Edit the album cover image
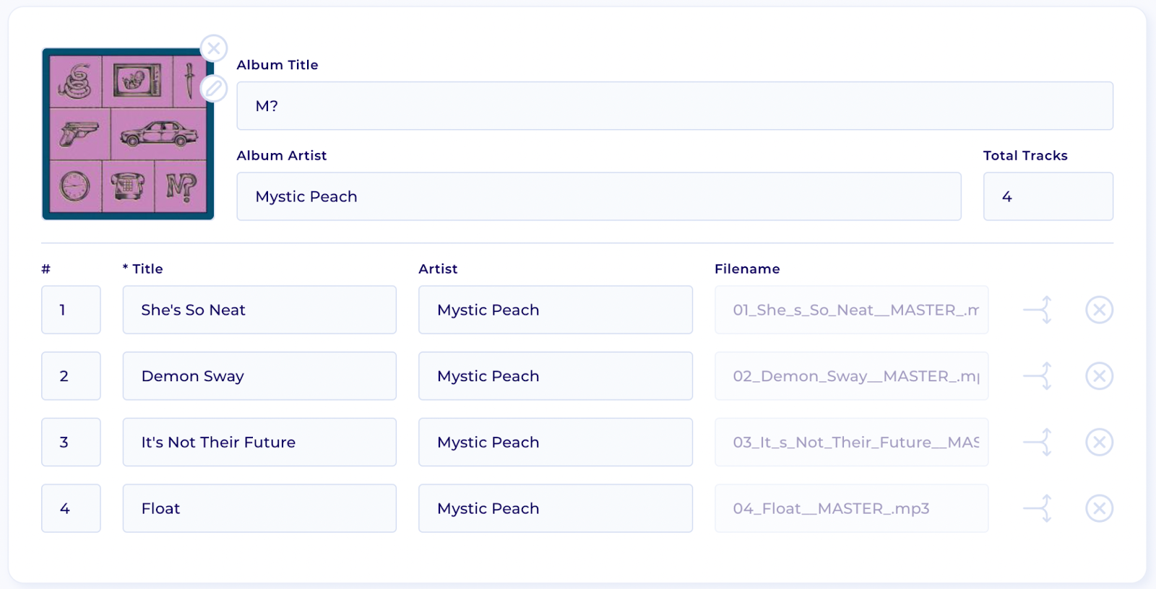The image size is (1156, 589). click(213, 89)
